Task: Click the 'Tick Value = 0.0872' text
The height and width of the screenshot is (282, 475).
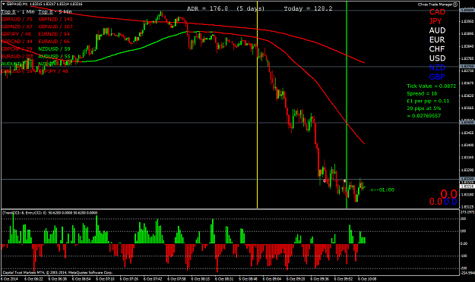Action: [431, 86]
